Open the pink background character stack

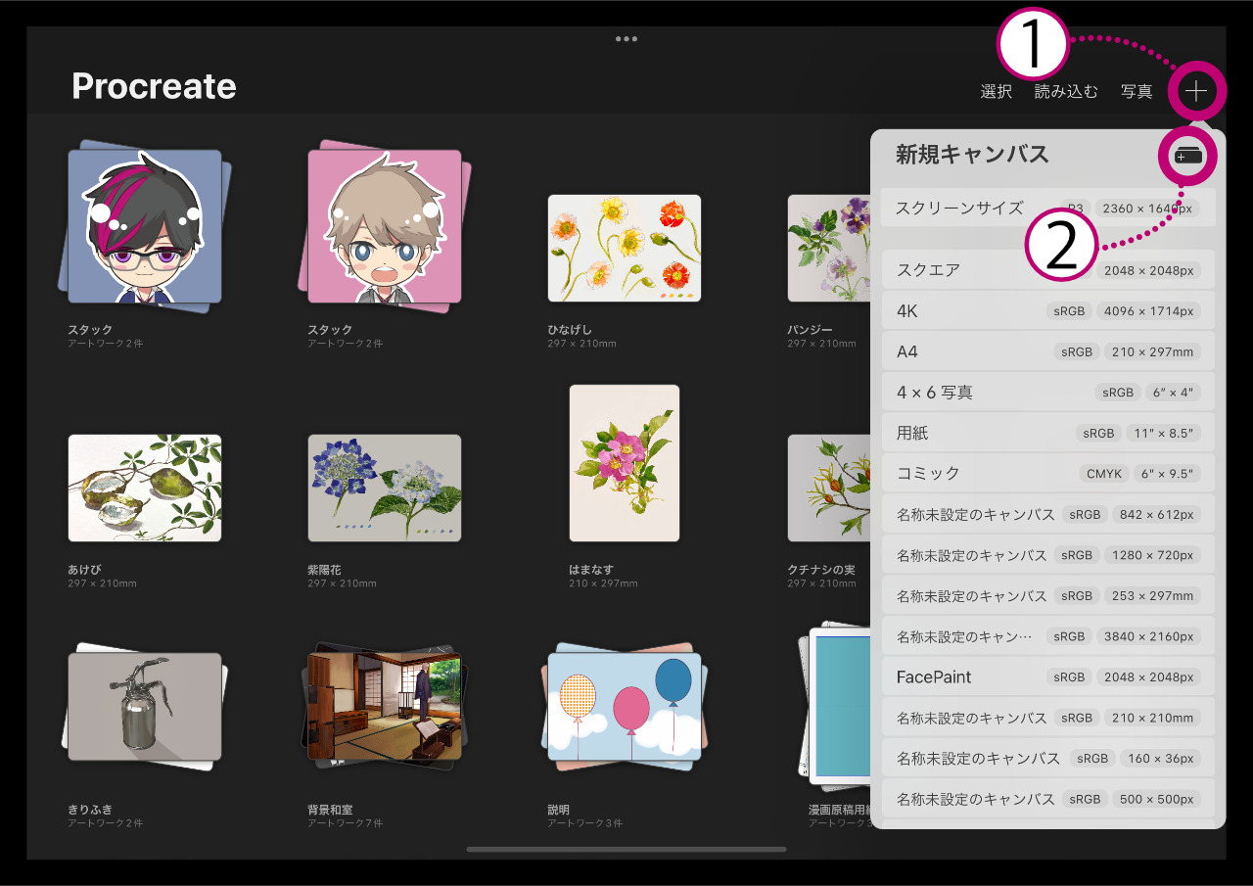click(385, 228)
